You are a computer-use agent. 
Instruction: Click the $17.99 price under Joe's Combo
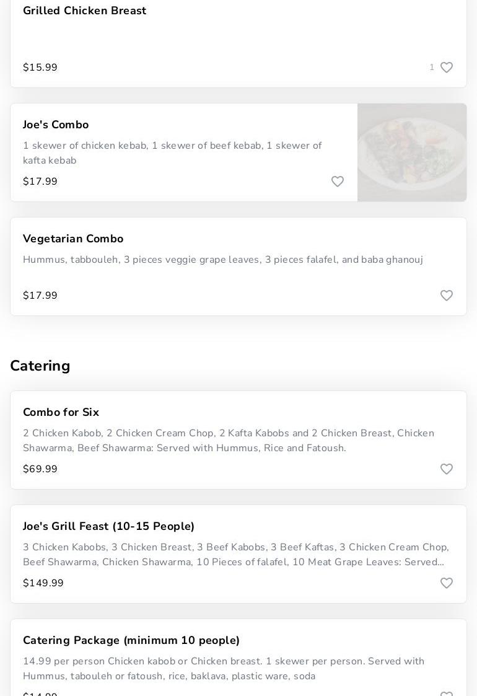pos(40,182)
